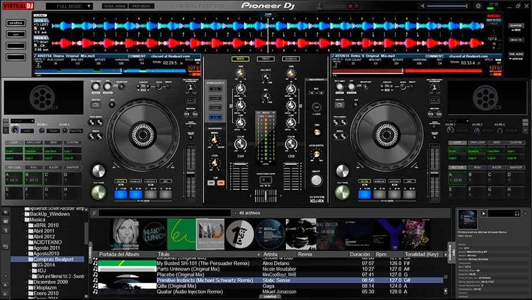The image size is (532, 300).
Task: Toggle the beat effects ON/OFF round button
Action: (316, 180)
